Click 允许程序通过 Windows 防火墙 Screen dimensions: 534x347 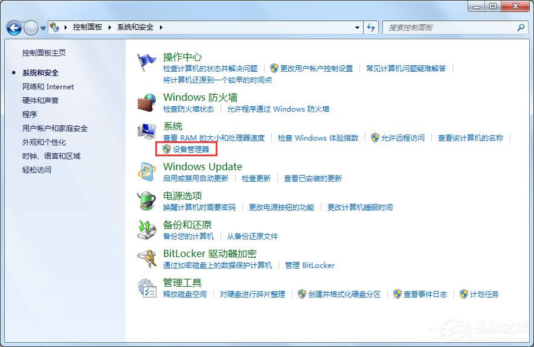pos(278,109)
